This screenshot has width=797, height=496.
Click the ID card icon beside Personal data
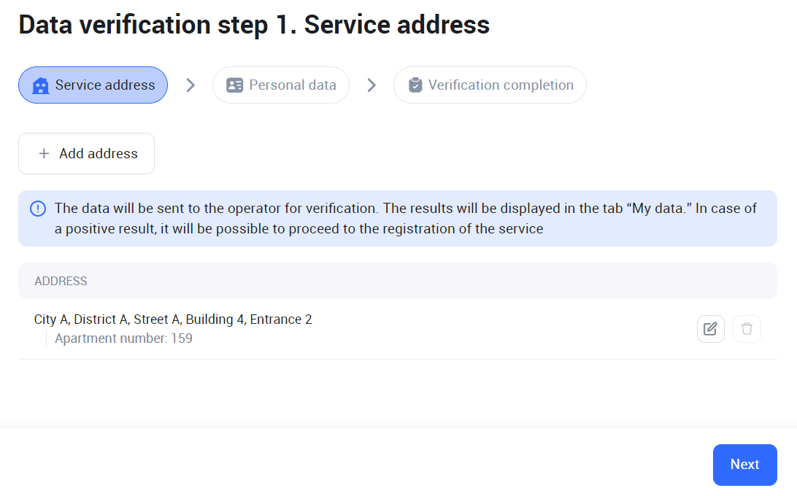click(x=234, y=85)
